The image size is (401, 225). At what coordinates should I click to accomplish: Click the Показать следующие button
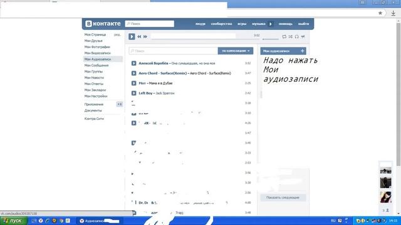point(283,197)
